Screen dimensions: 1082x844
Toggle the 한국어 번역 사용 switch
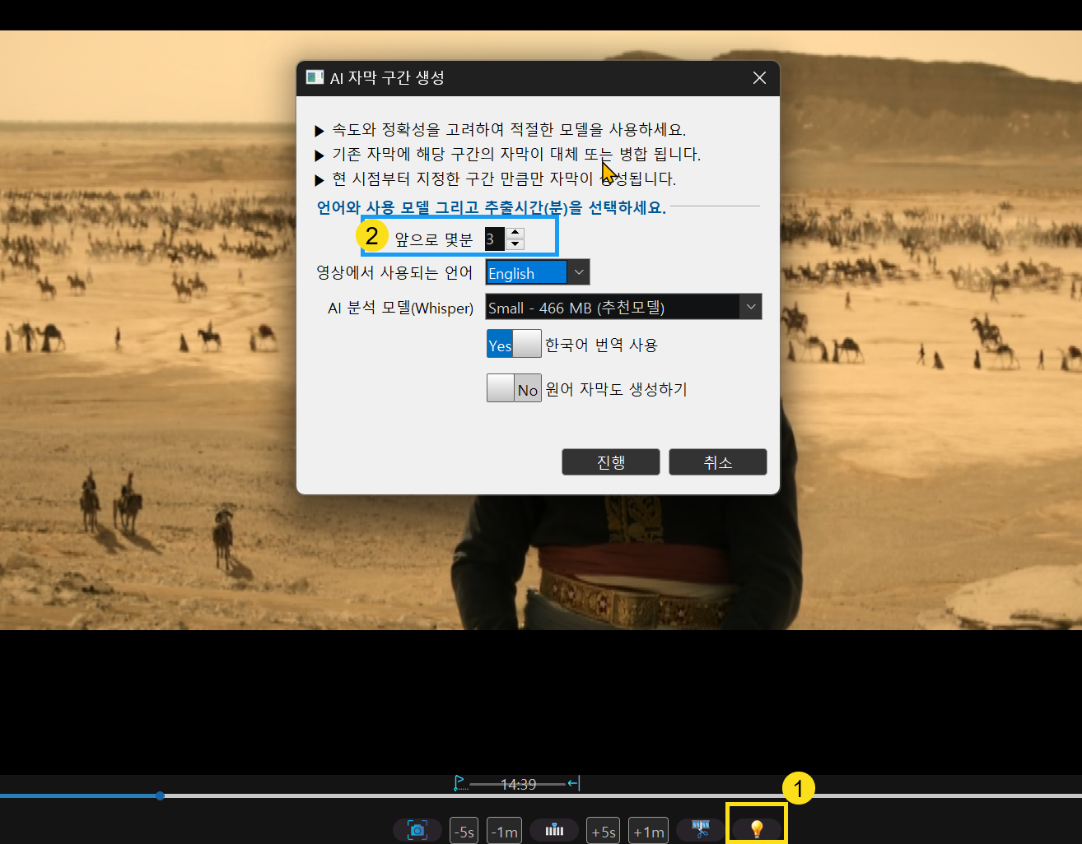coord(514,344)
